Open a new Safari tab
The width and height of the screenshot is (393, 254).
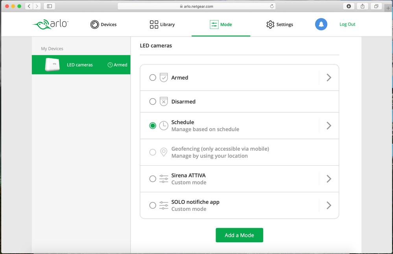[388, 8]
